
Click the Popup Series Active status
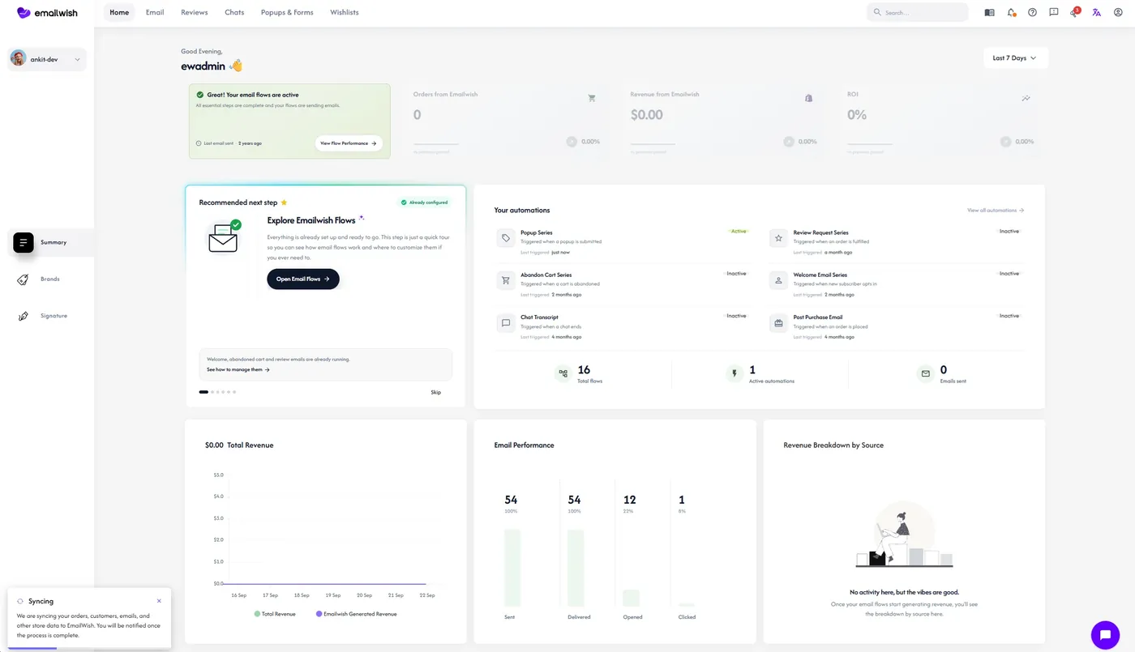pos(738,232)
